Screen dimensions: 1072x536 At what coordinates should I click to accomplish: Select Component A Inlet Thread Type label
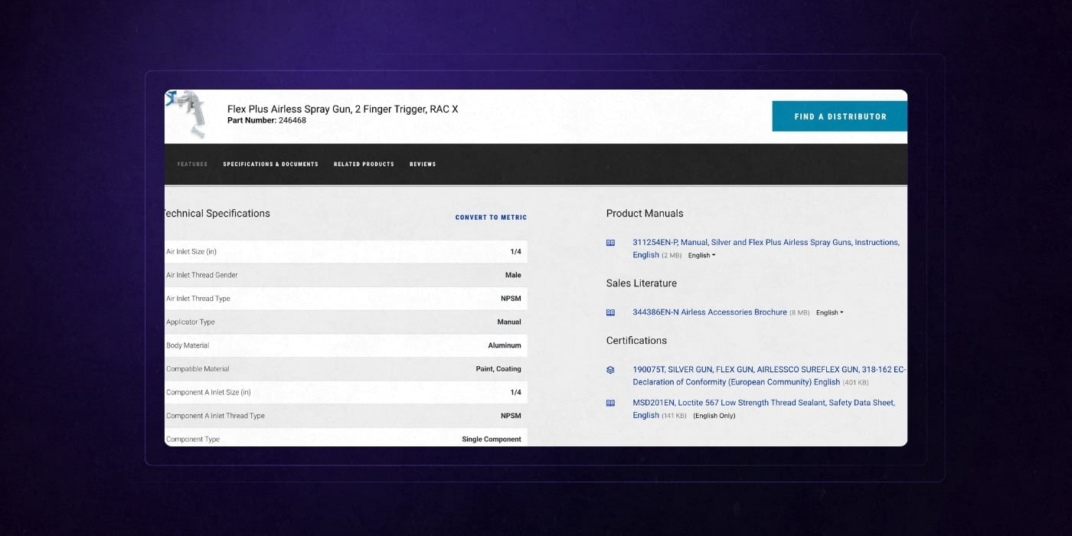tap(215, 416)
